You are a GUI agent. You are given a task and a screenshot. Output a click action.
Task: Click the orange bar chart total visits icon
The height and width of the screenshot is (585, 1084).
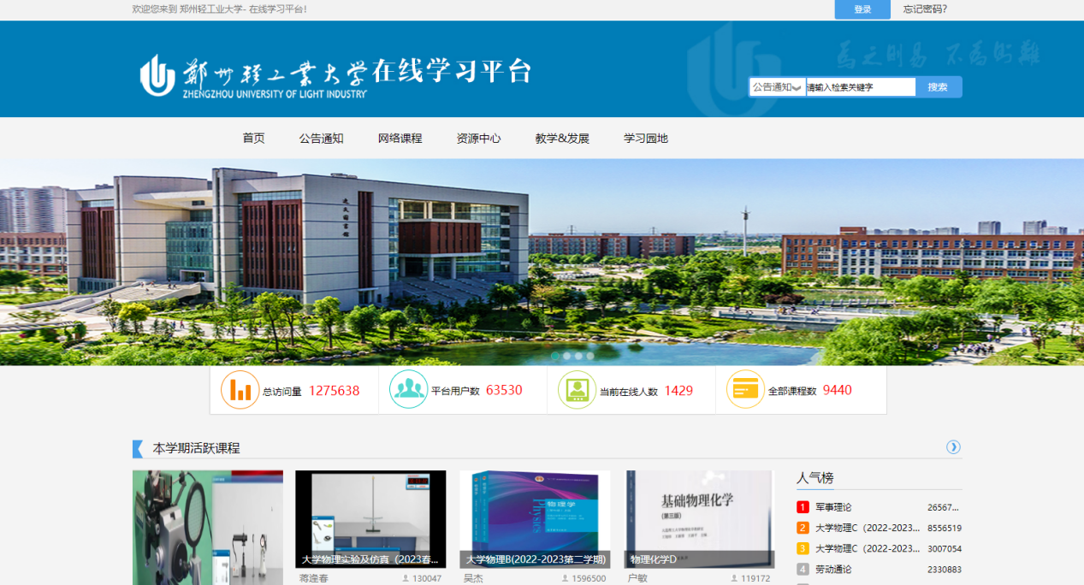(x=240, y=390)
